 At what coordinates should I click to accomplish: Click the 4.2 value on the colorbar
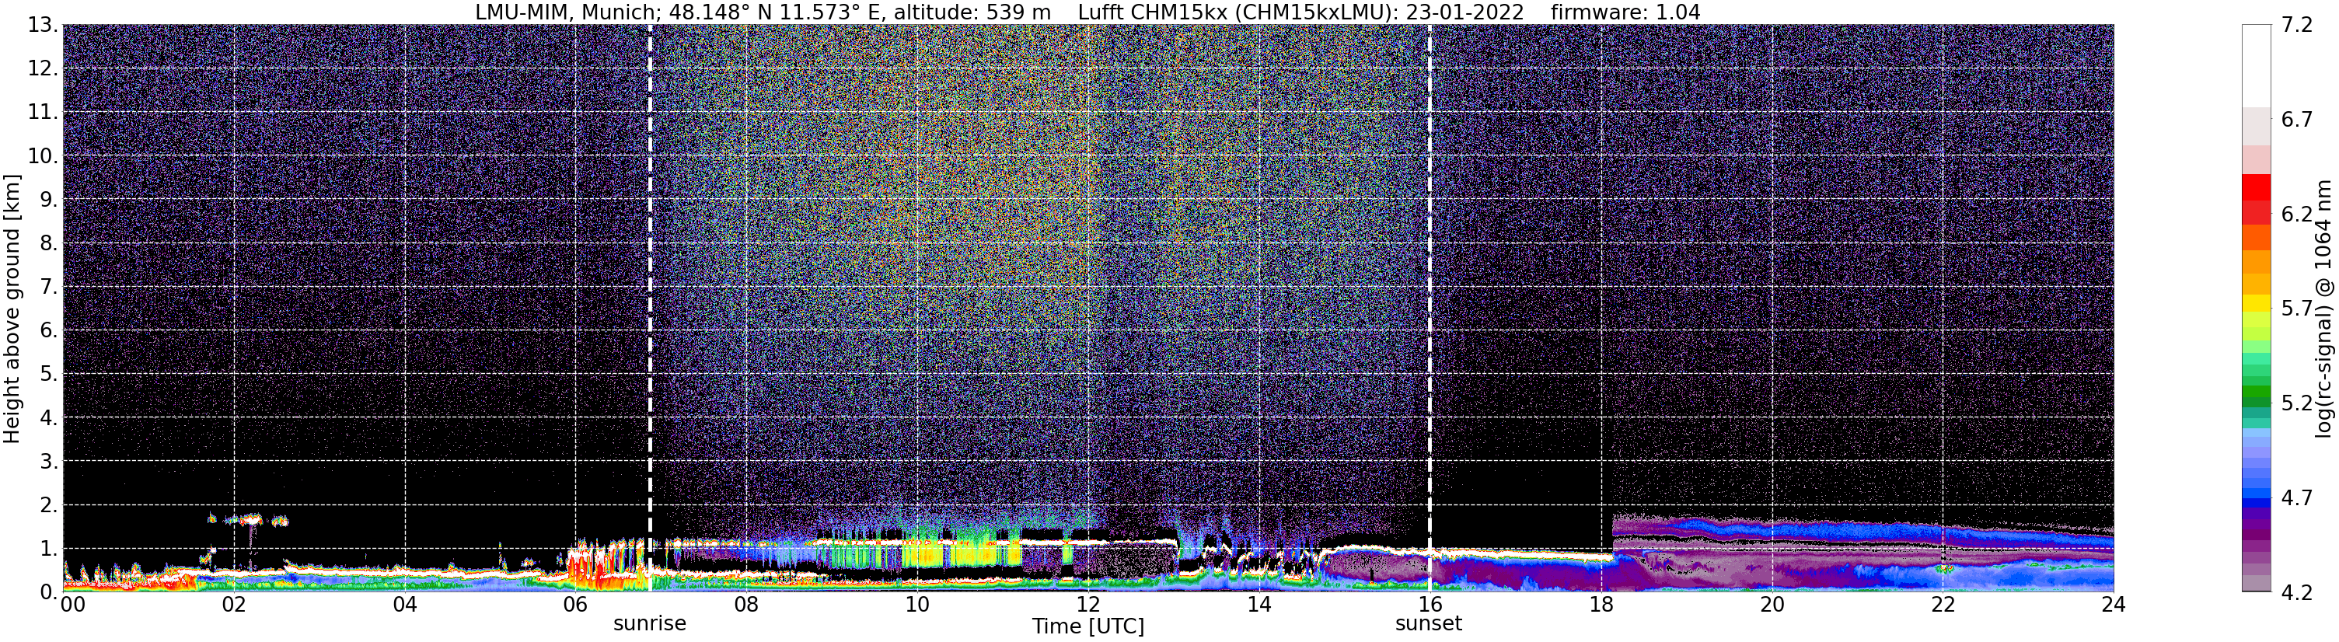coord(2297,592)
